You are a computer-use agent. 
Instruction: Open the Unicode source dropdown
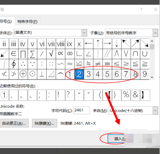click(155, 110)
